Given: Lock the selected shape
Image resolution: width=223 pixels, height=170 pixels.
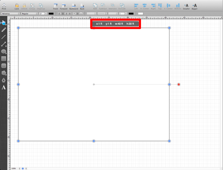Looking at the screenshot, I should pyautogui.click(x=17, y=6).
